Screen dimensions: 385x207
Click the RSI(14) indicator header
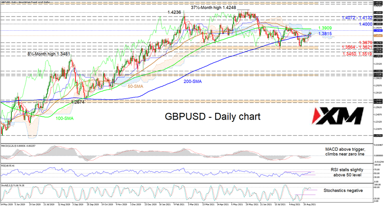[8, 166]
